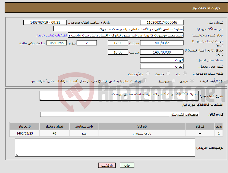Image resolution: width=228 pixels, height=173 pixels.
Task: Click the announcement date field 1403/03/19 - 09:31
Action: [45, 23]
